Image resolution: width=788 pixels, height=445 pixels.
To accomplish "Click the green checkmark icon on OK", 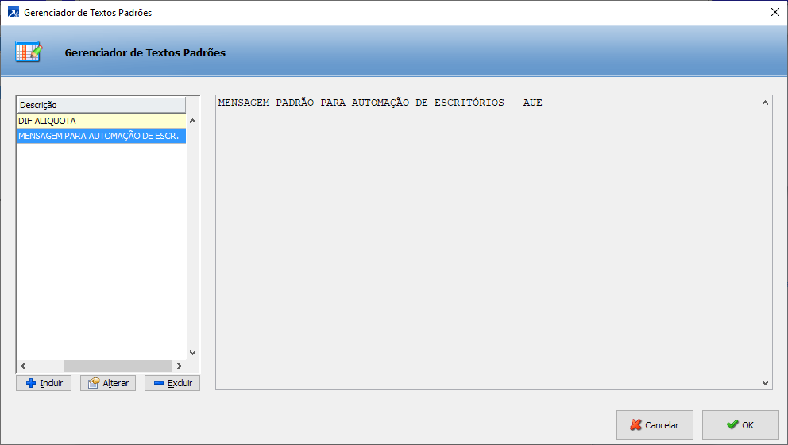I will tap(732, 424).
